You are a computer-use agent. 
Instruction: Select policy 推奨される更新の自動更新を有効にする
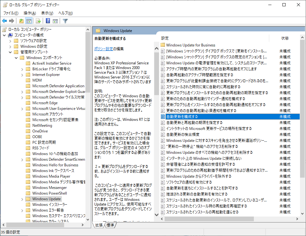coord(197,194)
